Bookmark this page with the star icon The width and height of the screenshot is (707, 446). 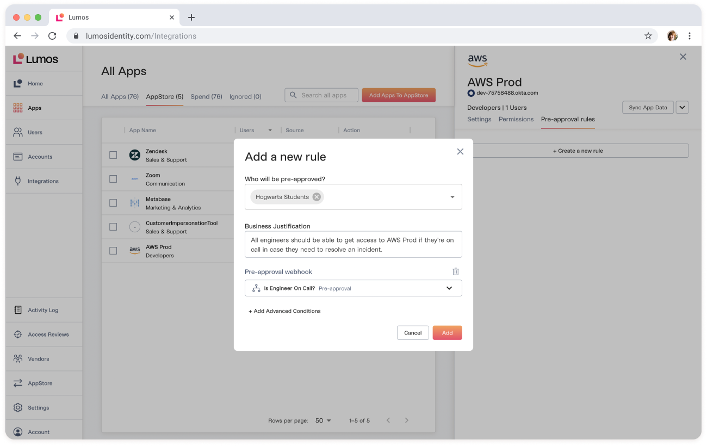tap(648, 36)
